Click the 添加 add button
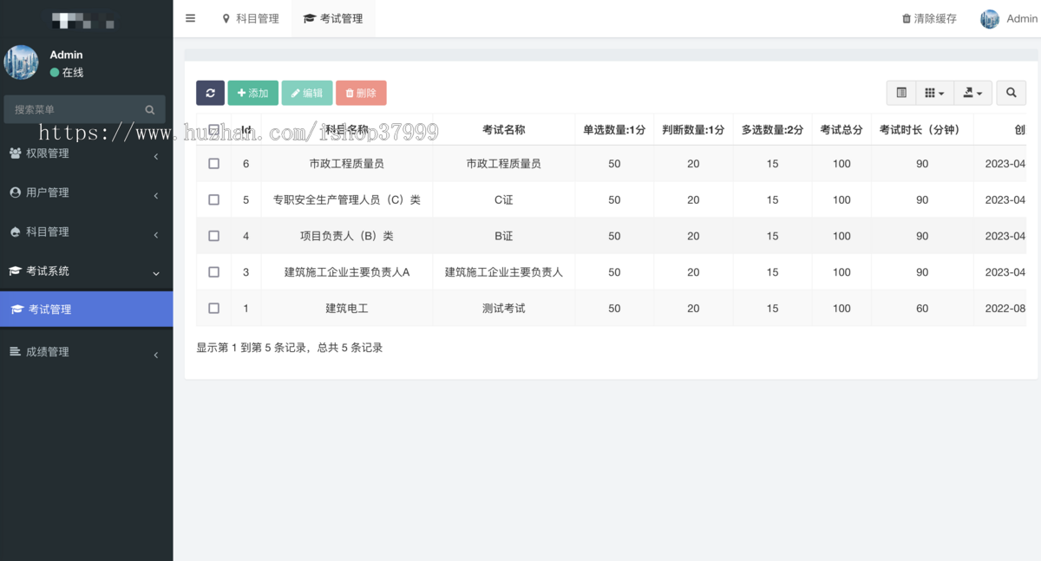The width and height of the screenshot is (1041, 561). click(x=252, y=93)
